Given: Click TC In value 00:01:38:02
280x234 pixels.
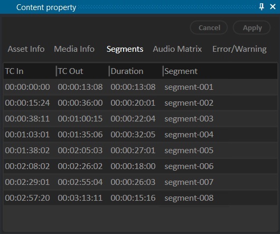Looking at the screenshot, I should [27, 151].
